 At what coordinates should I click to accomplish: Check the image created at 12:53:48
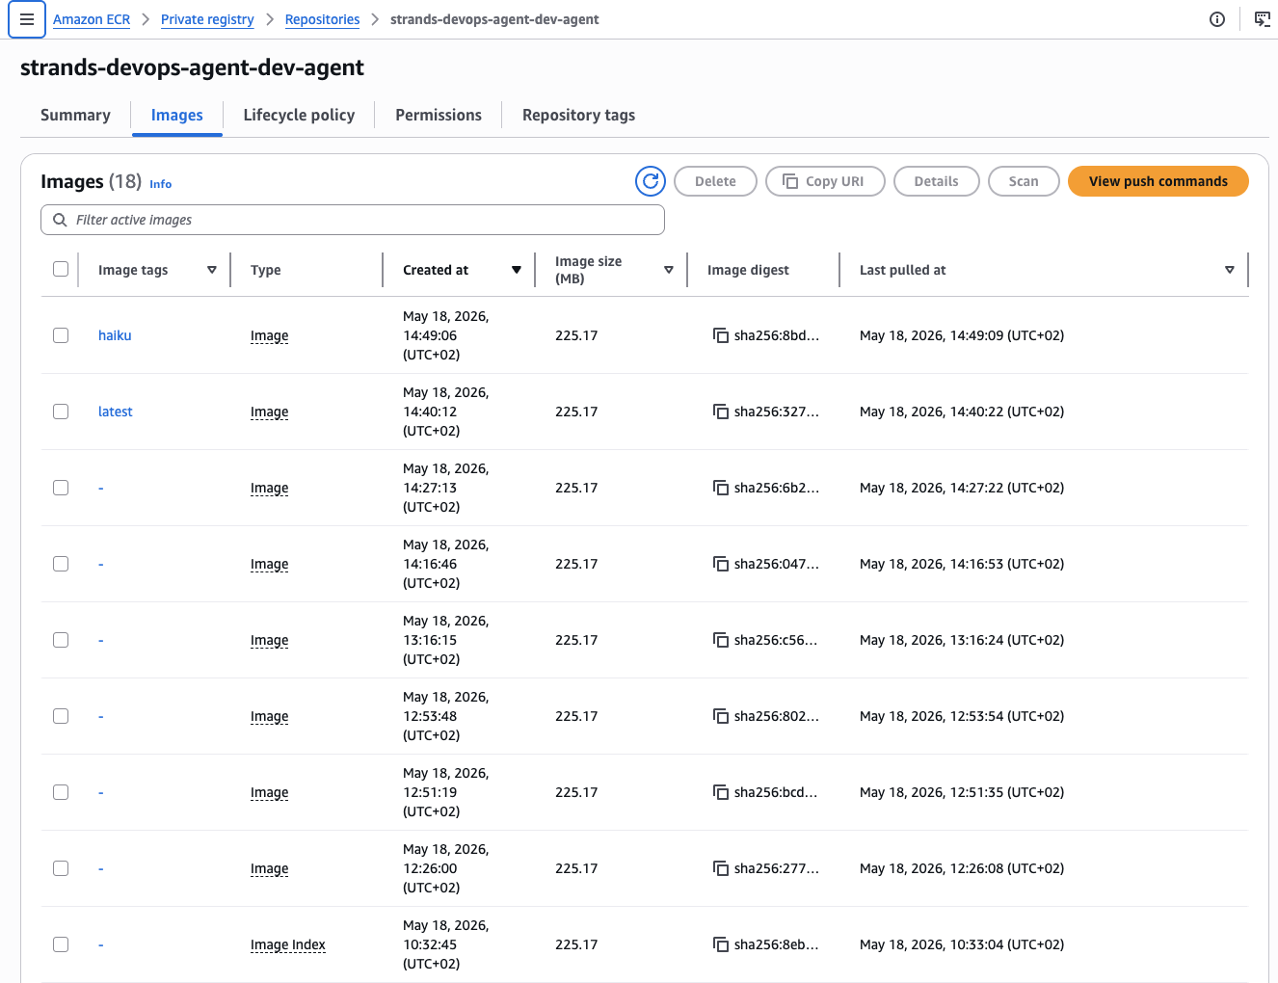(61, 716)
